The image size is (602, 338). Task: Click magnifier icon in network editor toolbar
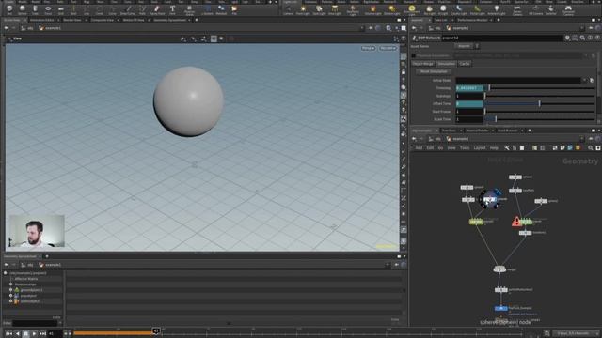click(x=591, y=148)
